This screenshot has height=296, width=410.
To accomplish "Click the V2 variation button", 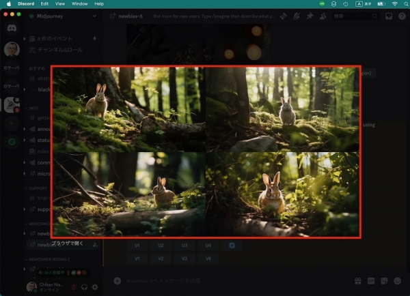I will tap(161, 258).
